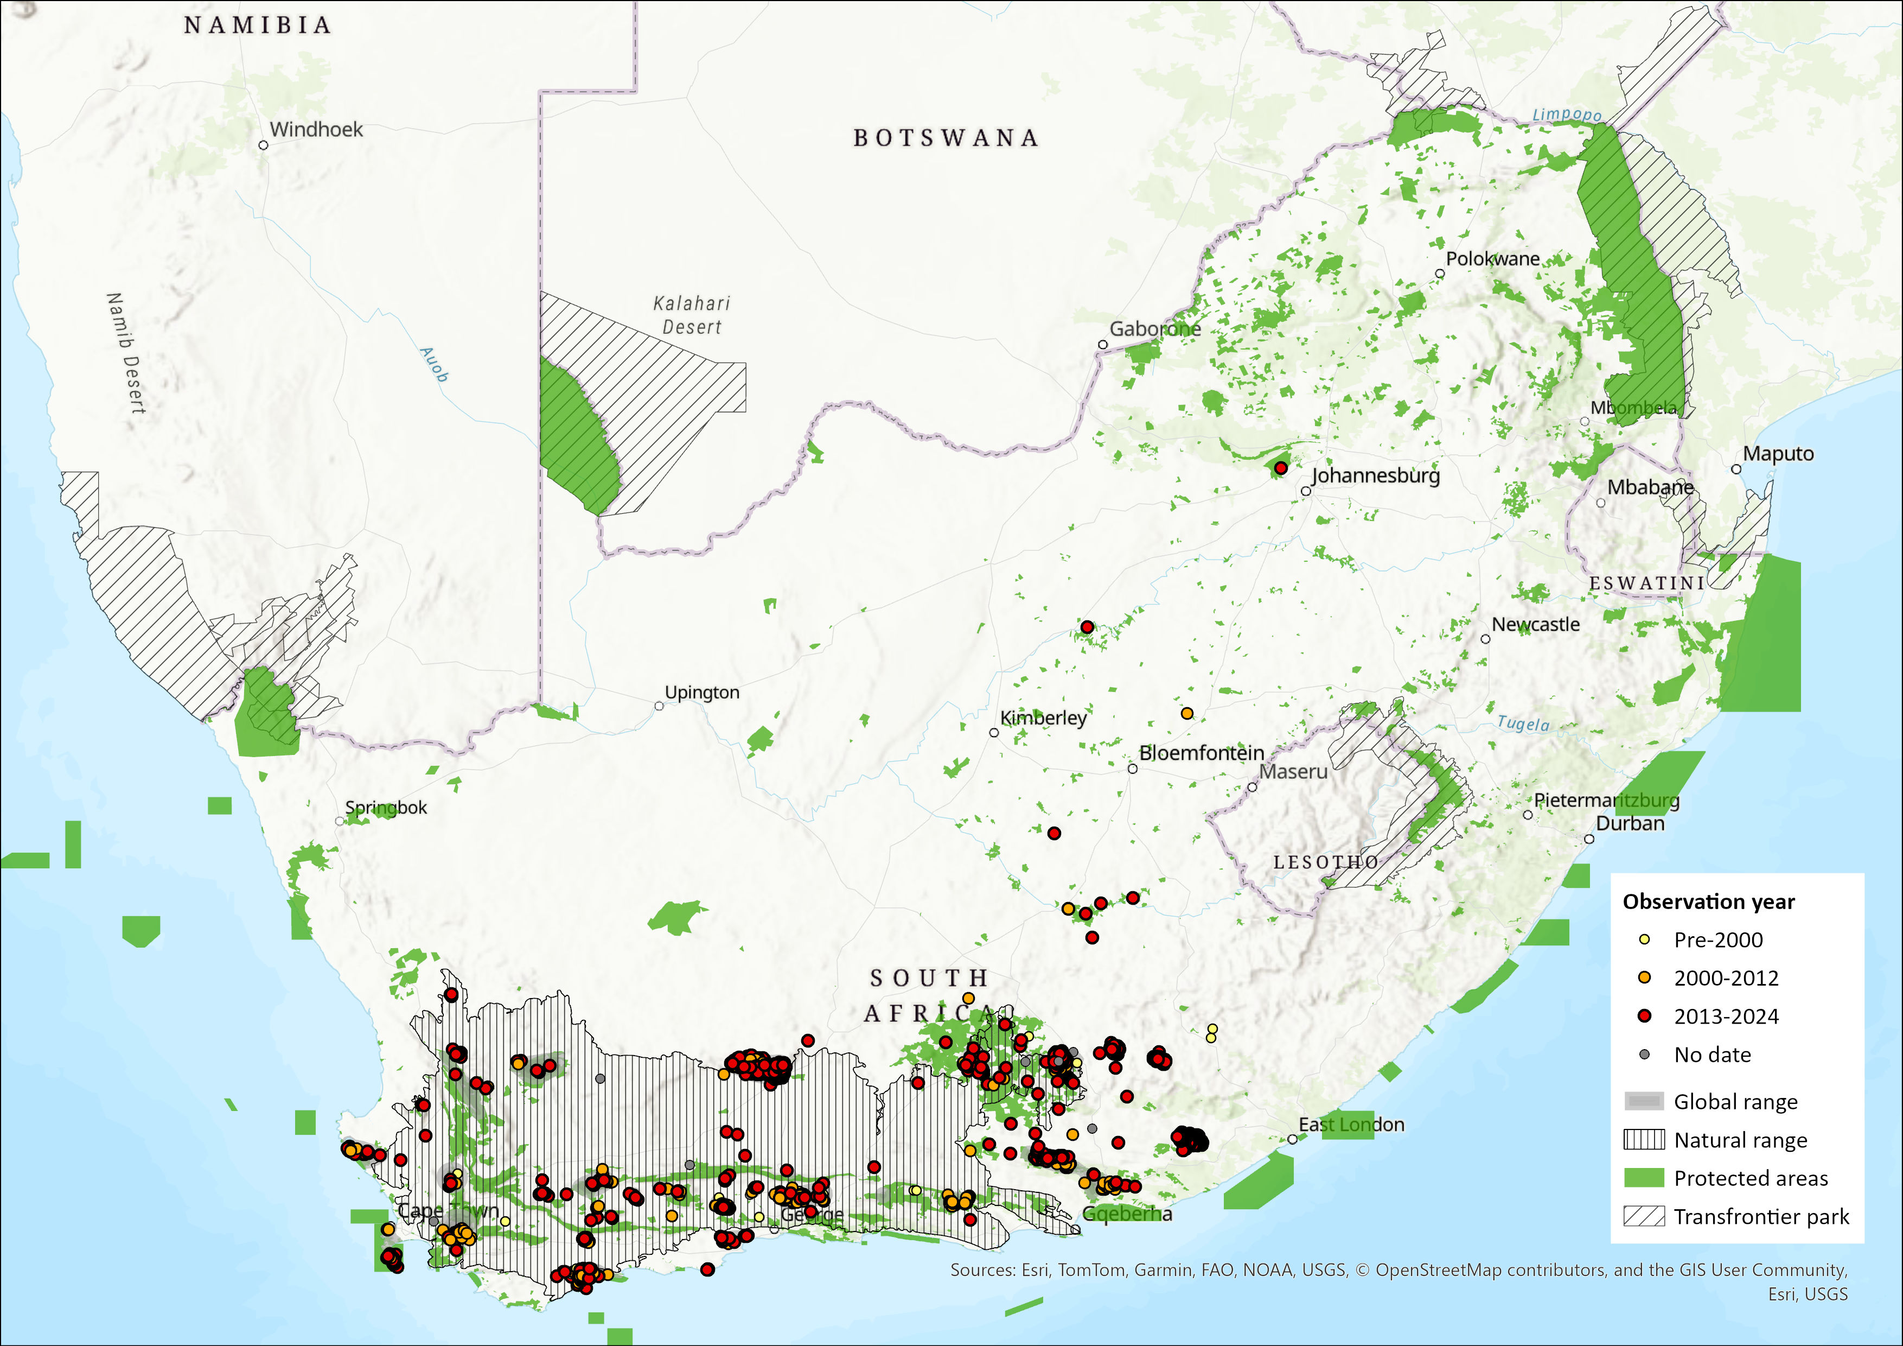Screen dimensions: 1903x1346
Task: Click the No date gray legend dot
Action: click(x=1645, y=1055)
